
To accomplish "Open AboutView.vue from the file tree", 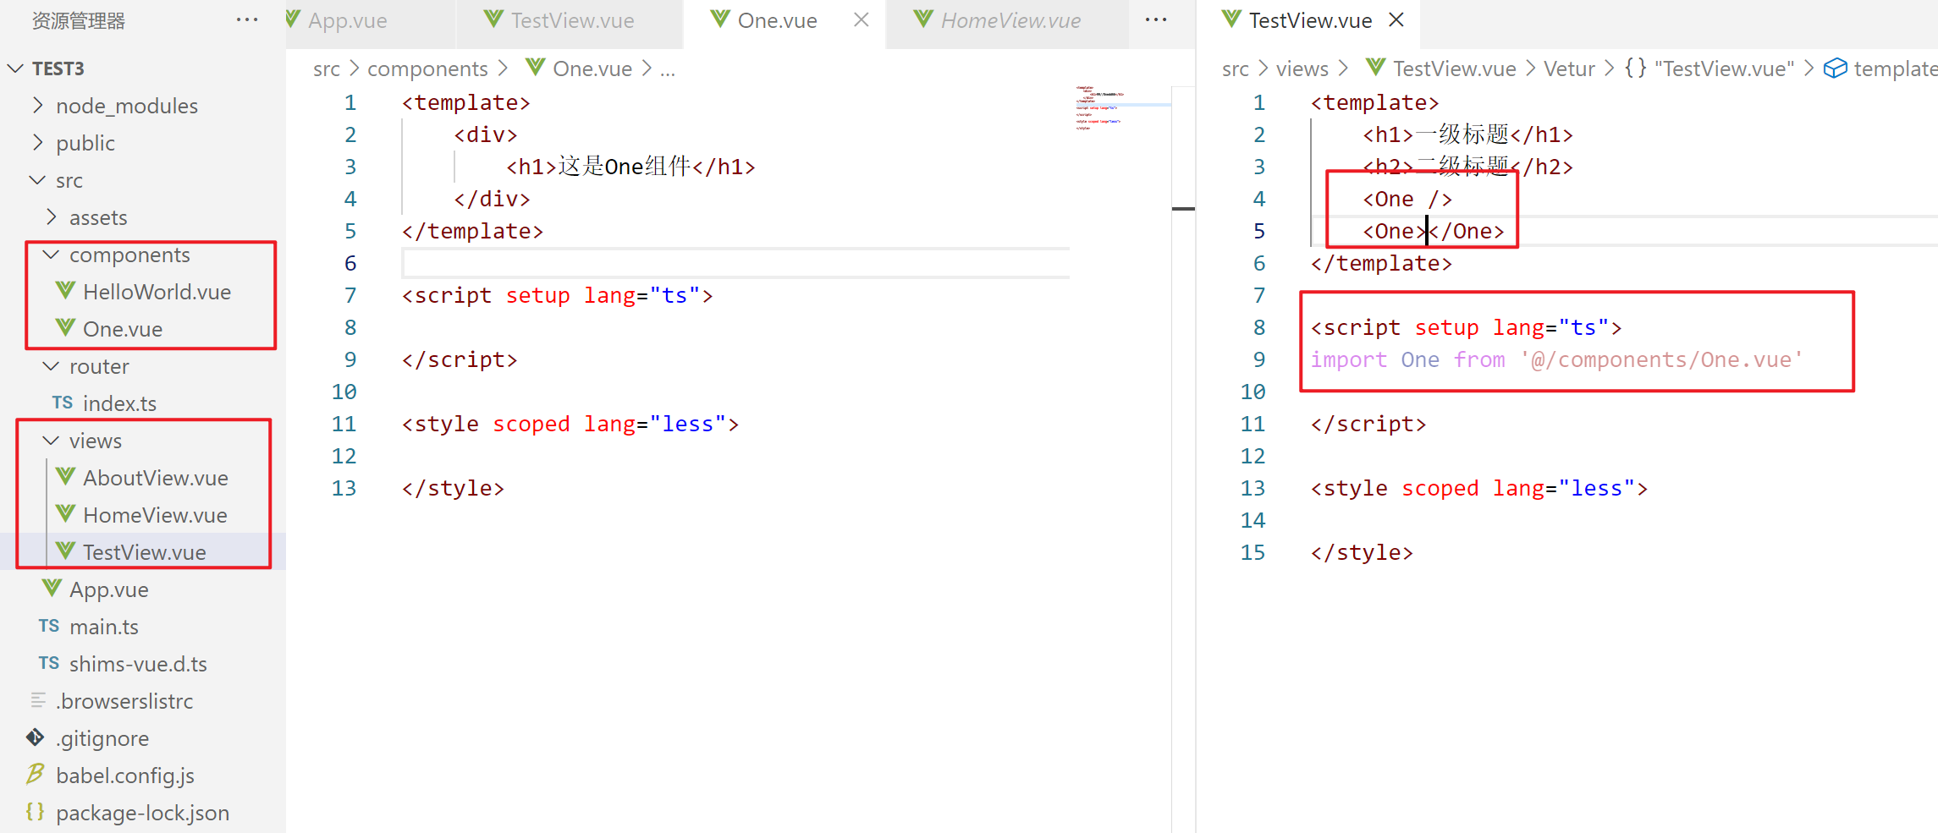I will [155, 478].
